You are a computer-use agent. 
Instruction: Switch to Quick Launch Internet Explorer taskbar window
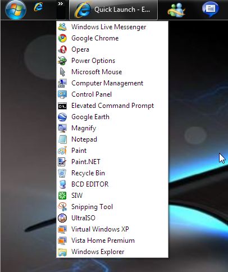tap(113, 10)
